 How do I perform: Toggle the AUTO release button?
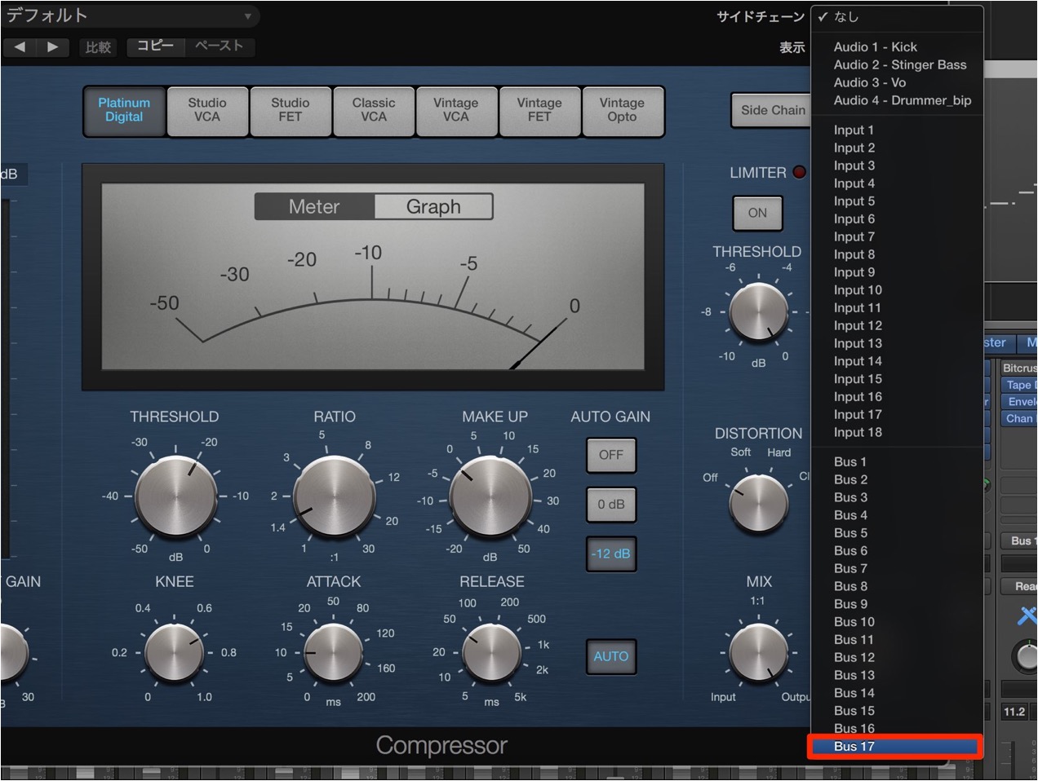pos(611,656)
